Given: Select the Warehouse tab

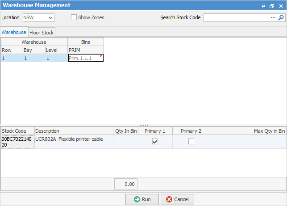Looking at the screenshot, I should pos(14,33).
